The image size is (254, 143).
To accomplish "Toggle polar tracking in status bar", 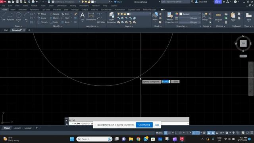I will pos(180,133).
